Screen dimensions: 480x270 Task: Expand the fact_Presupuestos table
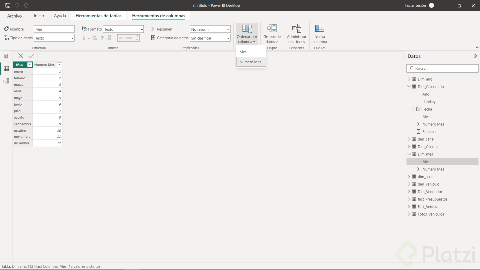click(x=409, y=199)
